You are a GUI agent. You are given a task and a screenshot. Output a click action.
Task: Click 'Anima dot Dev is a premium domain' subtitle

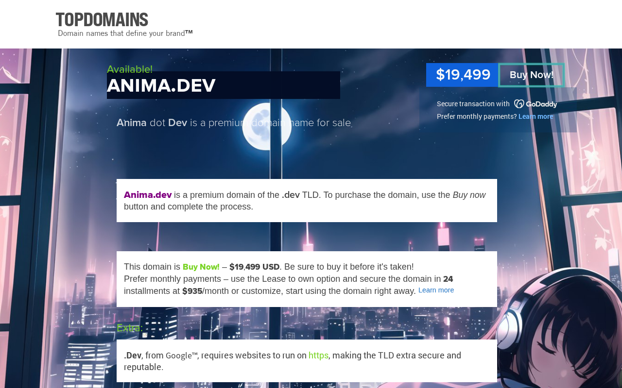(x=234, y=123)
